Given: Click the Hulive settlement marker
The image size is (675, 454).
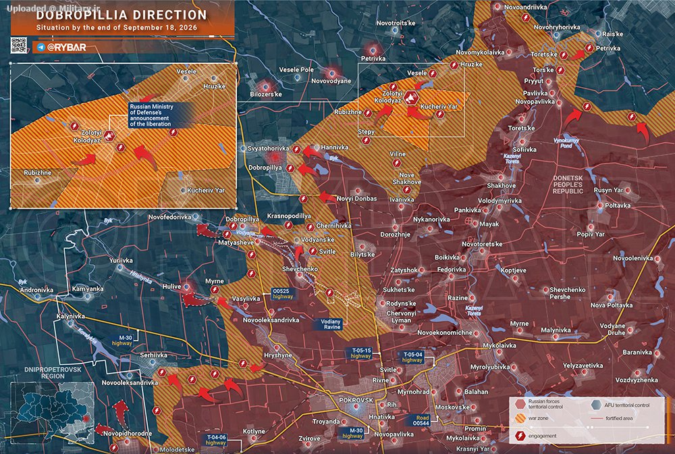Looking at the screenshot, I should point(186,286).
